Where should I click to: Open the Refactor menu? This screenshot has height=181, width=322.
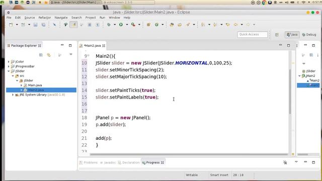click(x=45, y=18)
